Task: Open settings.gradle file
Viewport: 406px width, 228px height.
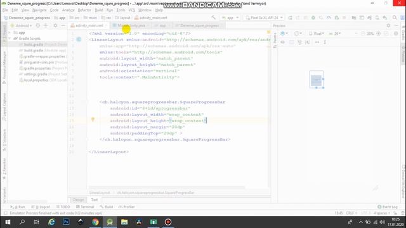Action: pyautogui.click(x=43, y=74)
